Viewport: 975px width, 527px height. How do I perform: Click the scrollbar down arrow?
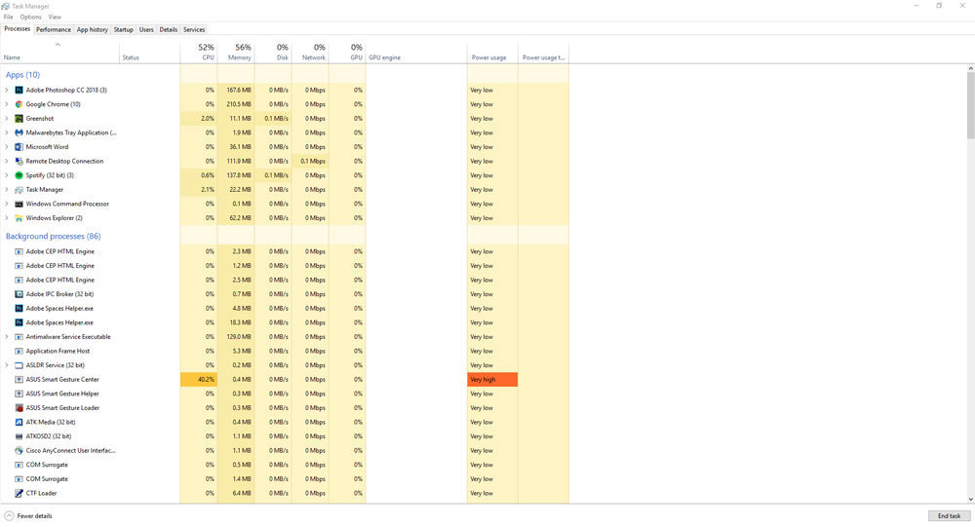click(x=971, y=499)
